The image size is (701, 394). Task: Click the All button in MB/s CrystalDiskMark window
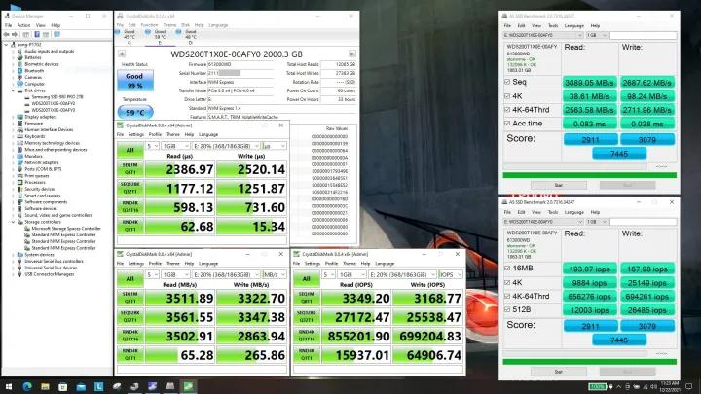tap(130, 279)
